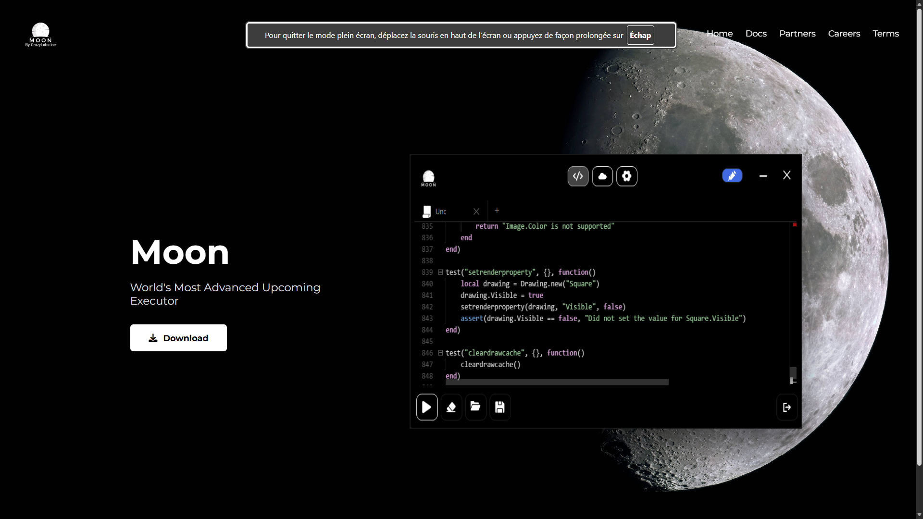The height and width of the screenshot is (519, 923).
Task: Open the Docs navigation link
Action: (756, 34)
